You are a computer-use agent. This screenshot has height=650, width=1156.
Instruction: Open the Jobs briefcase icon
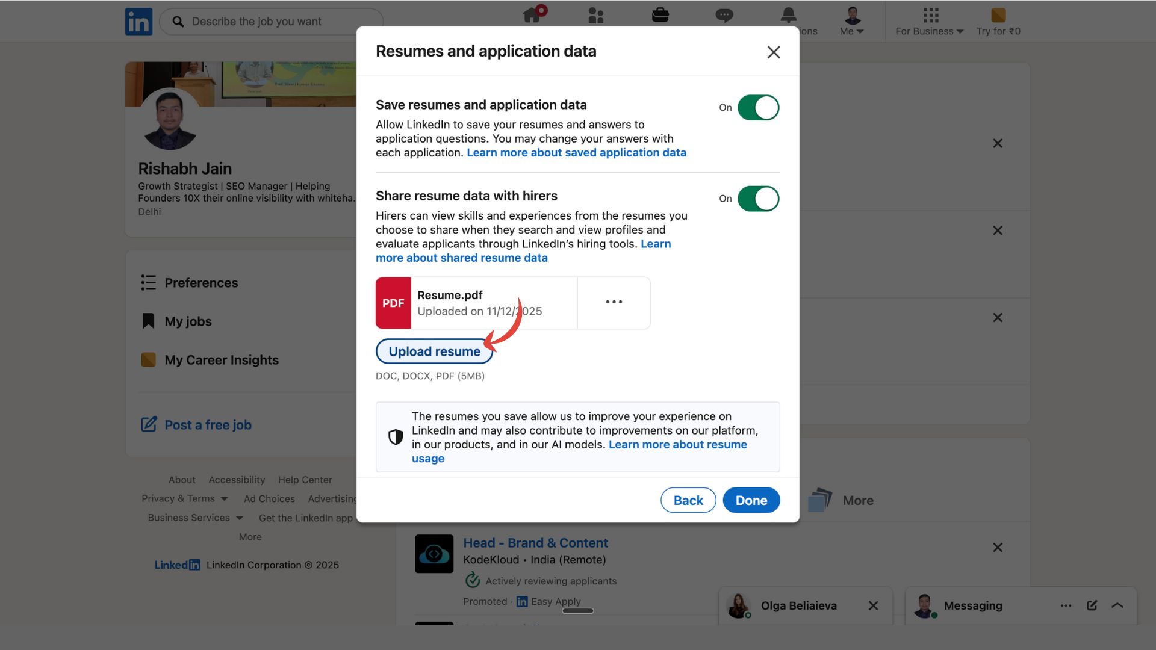coord(660,15)
